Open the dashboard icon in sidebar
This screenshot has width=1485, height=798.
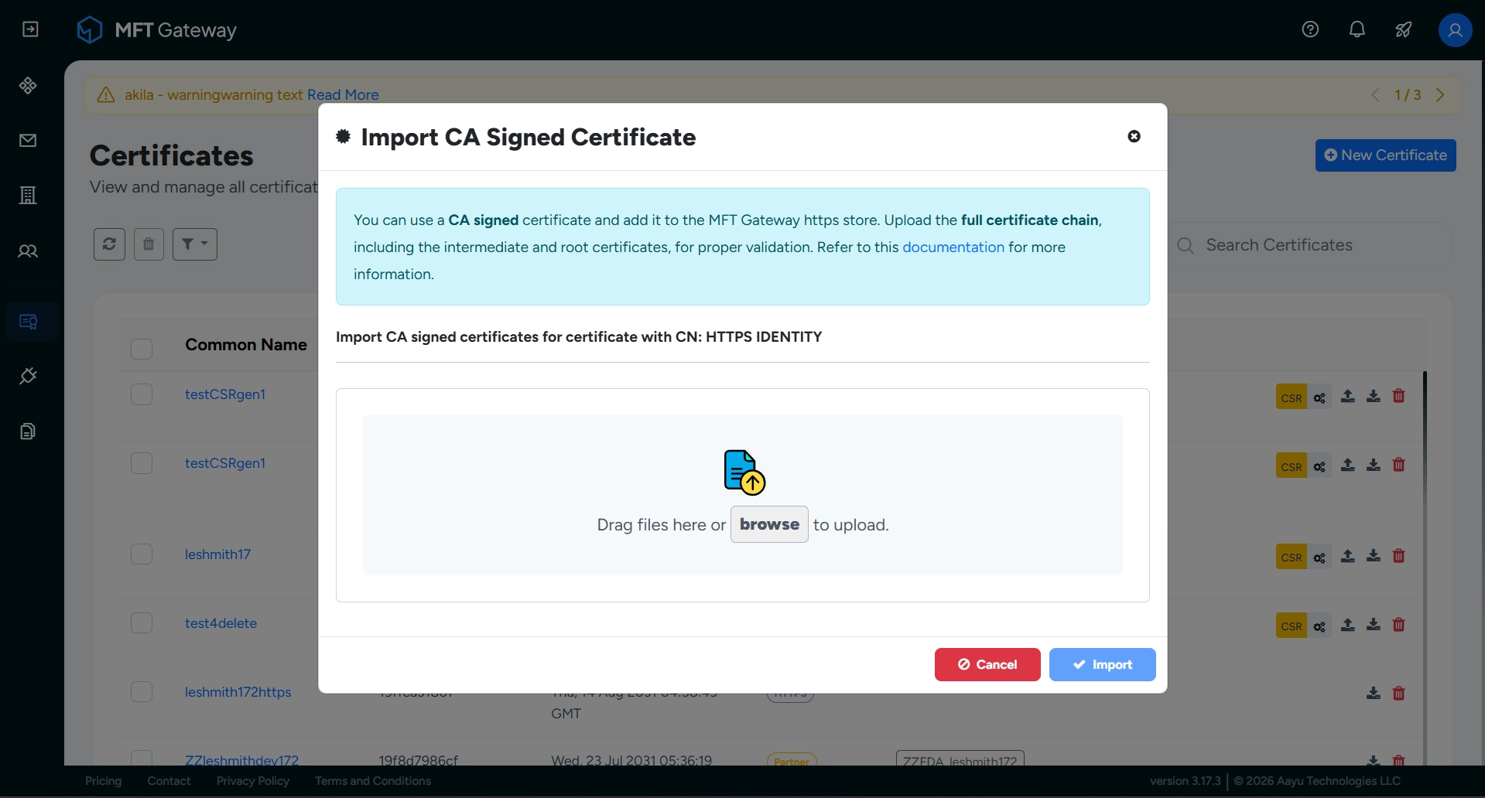coord(28,85)
